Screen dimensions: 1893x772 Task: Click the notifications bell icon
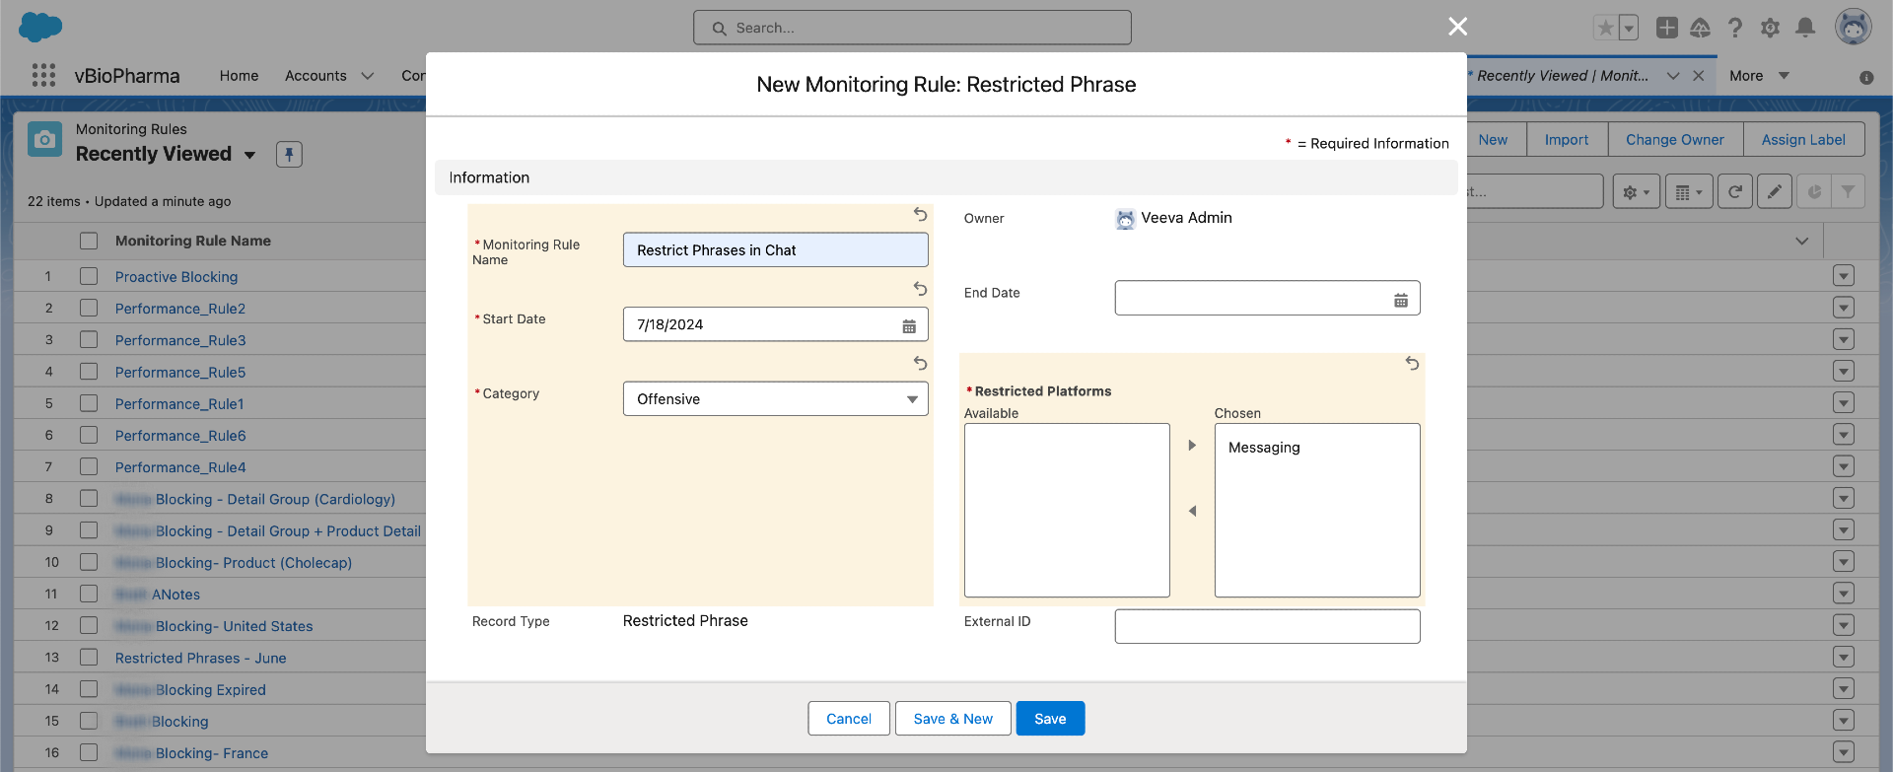point(1804,28)
